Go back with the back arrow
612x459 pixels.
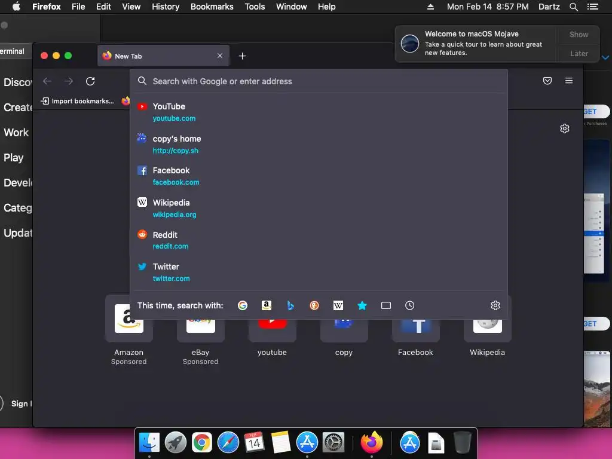(x=47, y=81)
